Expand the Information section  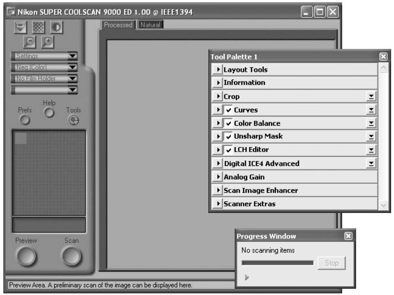tap(218, 83)
